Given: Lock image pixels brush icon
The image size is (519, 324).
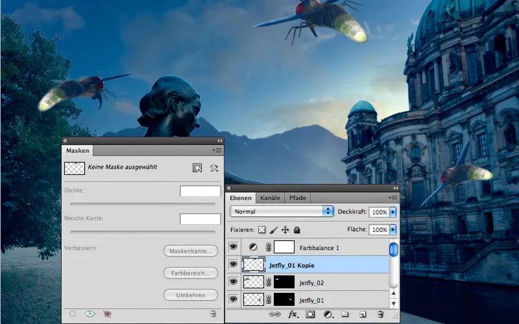Looking at the screenshot, I should point(274,230).
